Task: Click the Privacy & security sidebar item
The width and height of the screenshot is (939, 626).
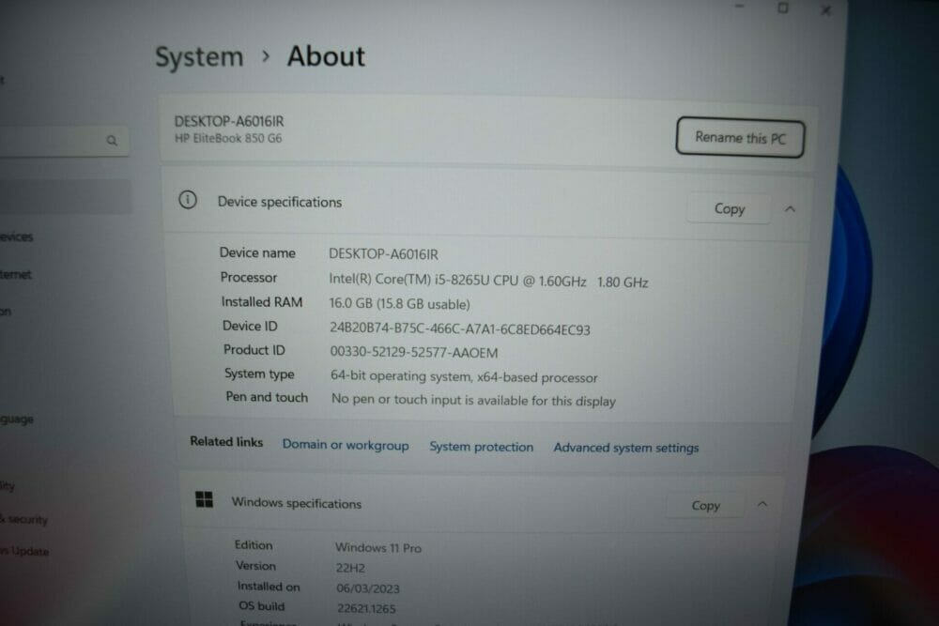Action: 24,519
